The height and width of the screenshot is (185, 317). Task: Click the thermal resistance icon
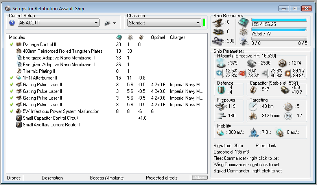point(242,73)
